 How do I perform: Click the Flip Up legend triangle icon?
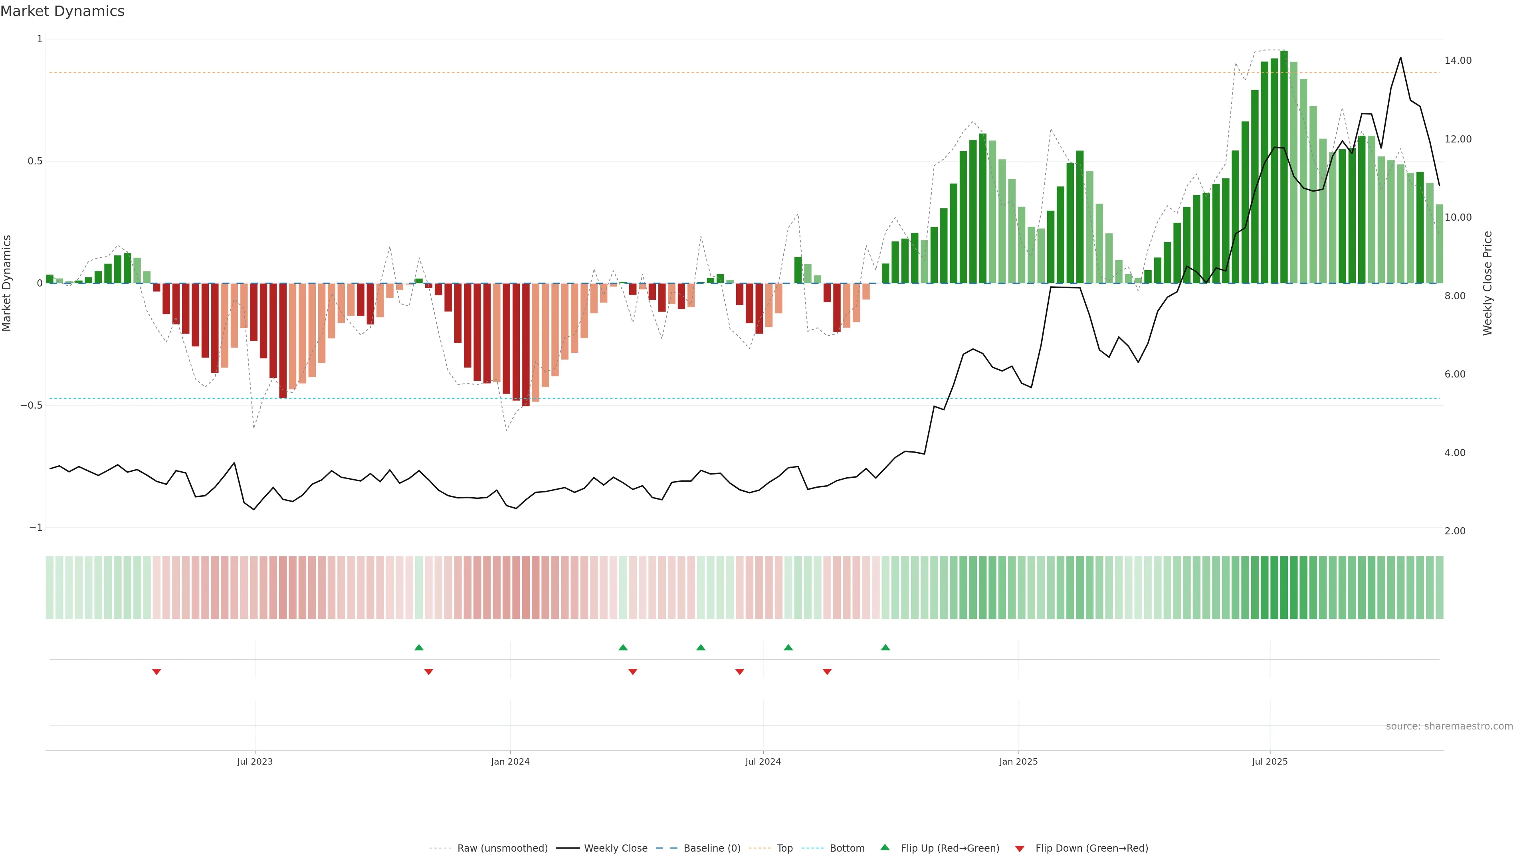click(885, 847)
